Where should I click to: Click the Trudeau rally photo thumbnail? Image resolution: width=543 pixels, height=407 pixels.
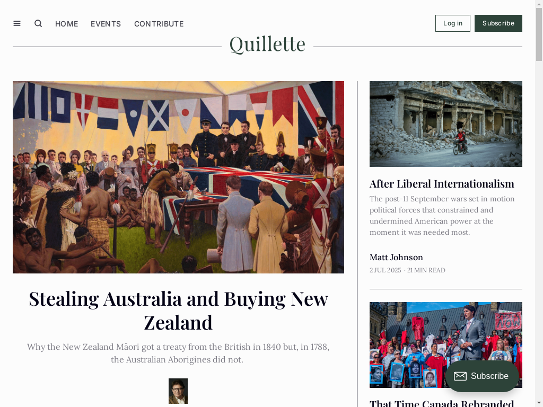click(445, 344)
